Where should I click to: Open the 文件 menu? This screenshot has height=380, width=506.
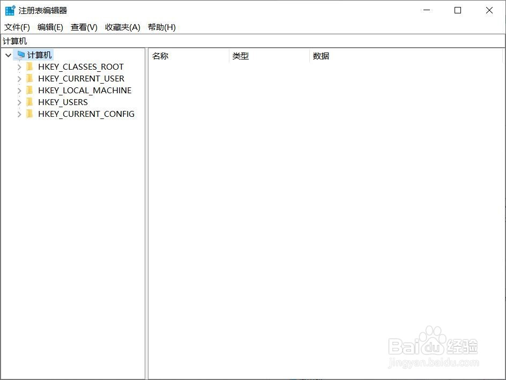[x=16, y=27]
